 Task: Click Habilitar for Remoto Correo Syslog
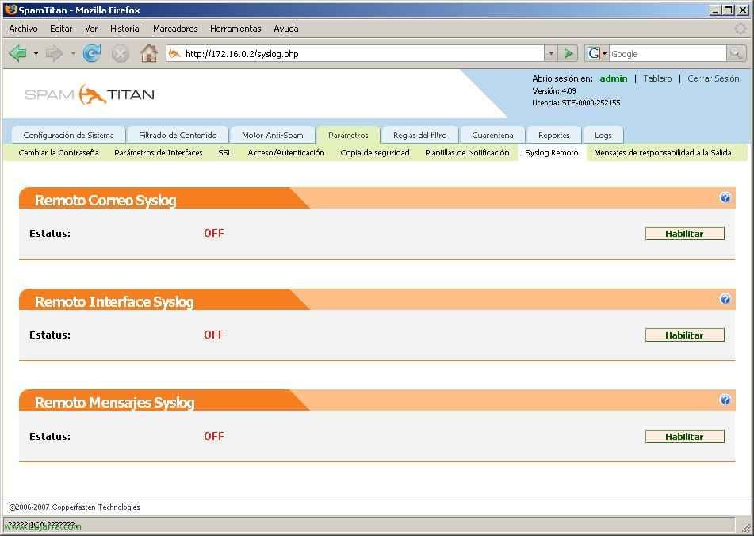[684, 234]
